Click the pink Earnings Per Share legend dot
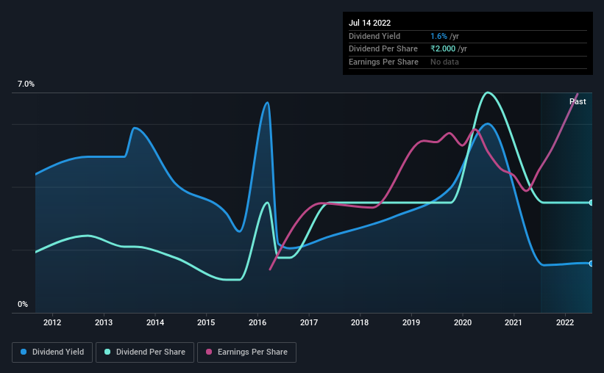 tap(209, 352)
